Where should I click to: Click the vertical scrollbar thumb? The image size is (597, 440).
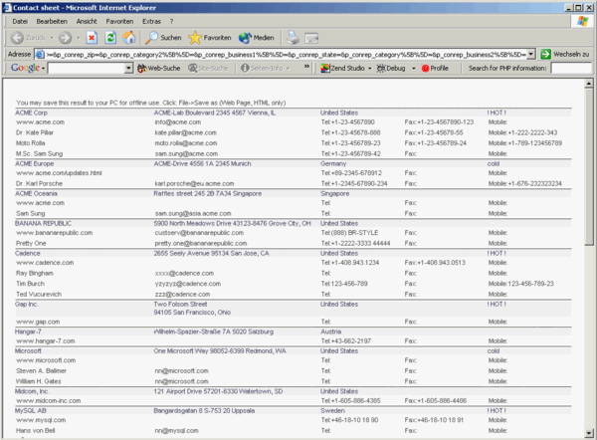click(589, 167)
